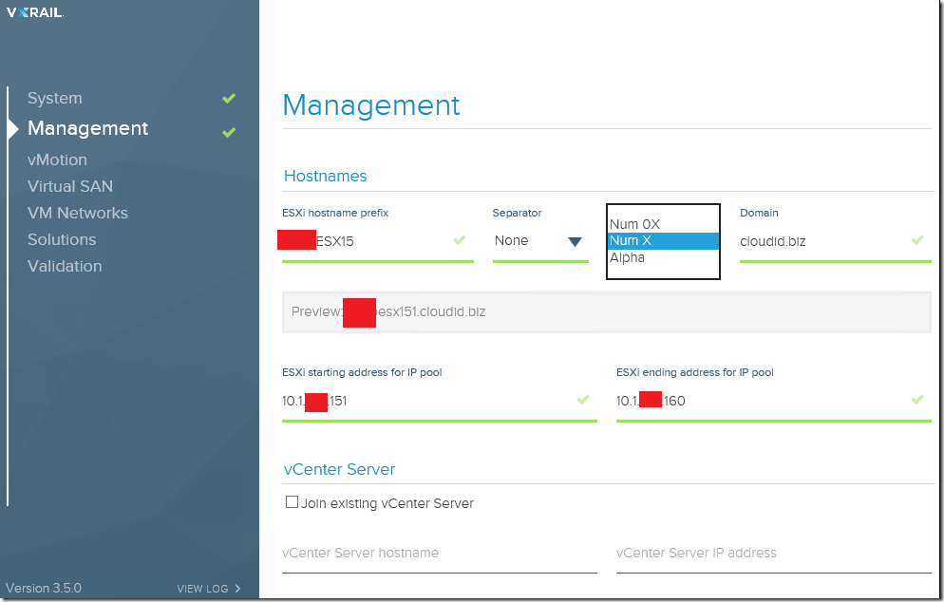Click the Management completed checkmark
Screen dimensions: 944x602
(229, 132)
